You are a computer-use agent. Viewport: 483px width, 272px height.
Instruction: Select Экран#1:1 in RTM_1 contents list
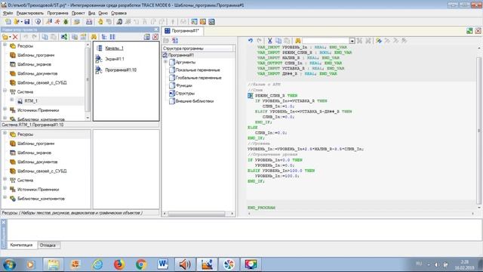click(115, 59)
